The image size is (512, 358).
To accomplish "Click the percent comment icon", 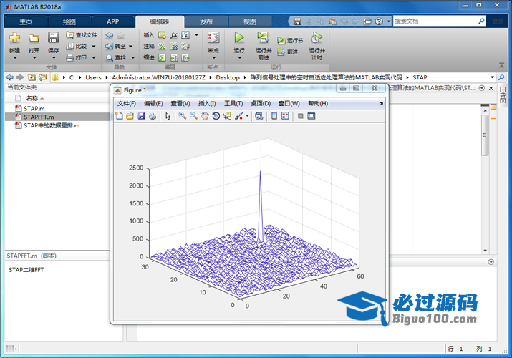I will point(162,47).
